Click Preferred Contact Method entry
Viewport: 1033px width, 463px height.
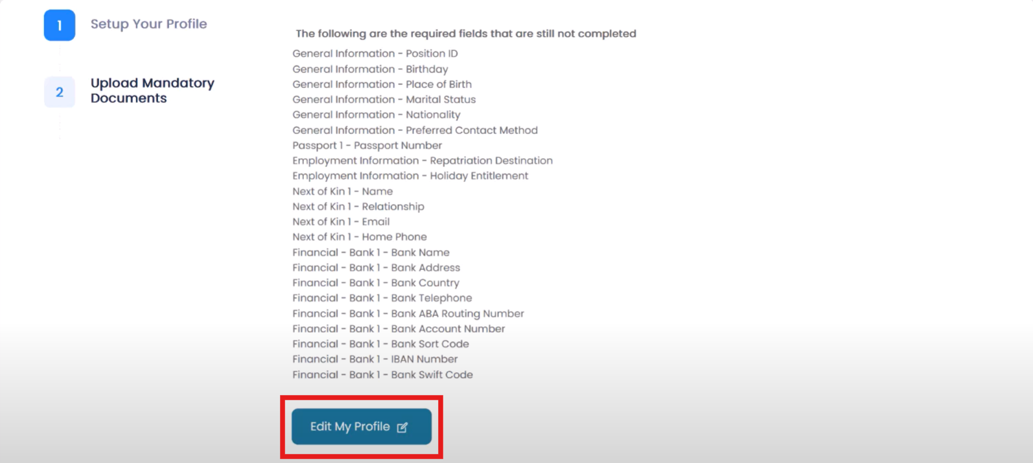(415, 130)
